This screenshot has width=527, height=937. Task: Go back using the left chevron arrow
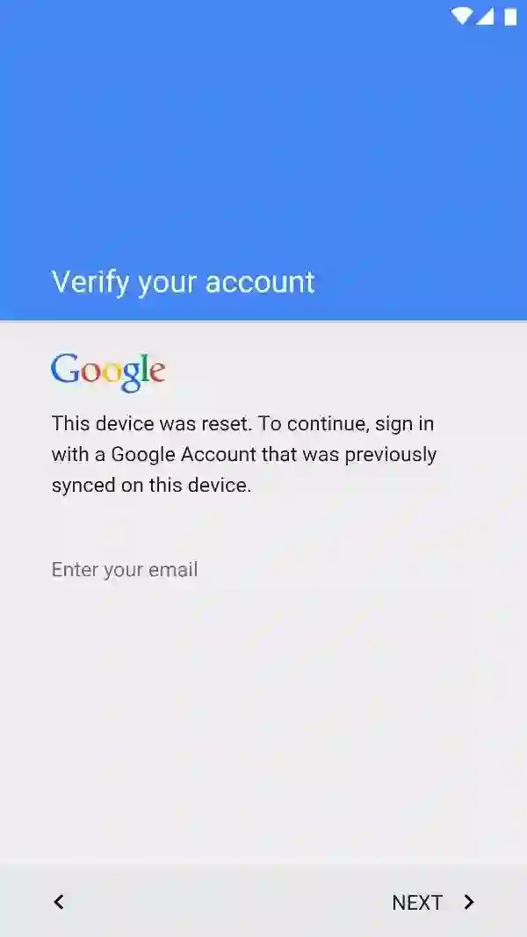coord(59,902)
